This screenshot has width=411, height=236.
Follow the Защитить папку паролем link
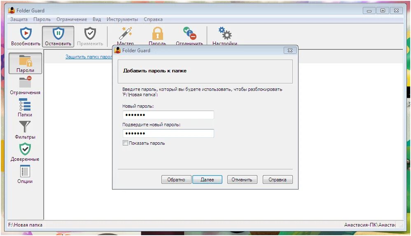(x=89, y=57)
